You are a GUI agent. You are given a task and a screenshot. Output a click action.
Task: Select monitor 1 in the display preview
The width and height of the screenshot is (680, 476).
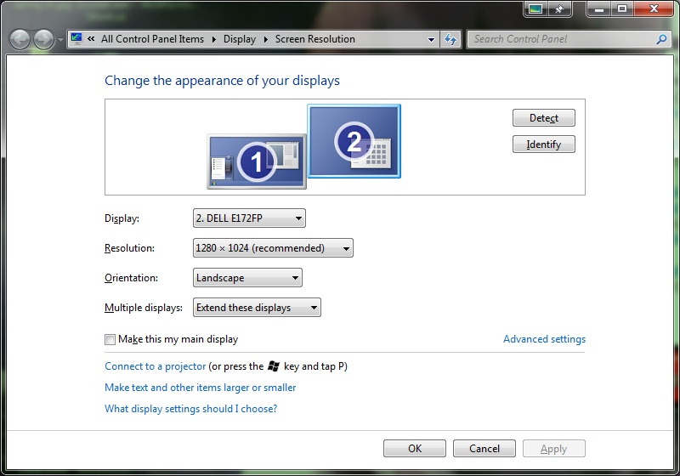click(x=256, y=161)
